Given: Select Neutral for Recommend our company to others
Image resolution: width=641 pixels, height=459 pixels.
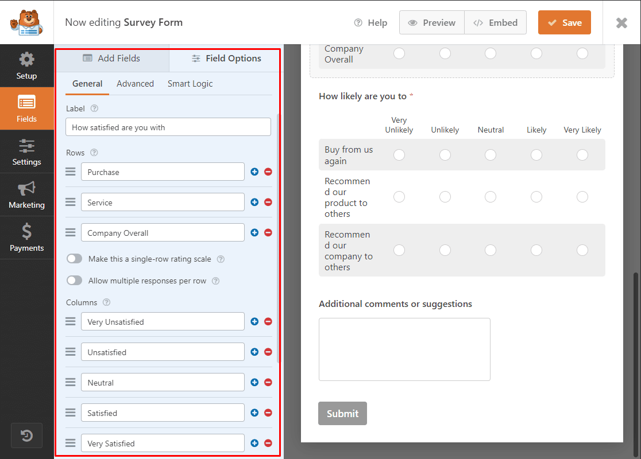Looking at the screenshot, I should (x=491, y=250).
